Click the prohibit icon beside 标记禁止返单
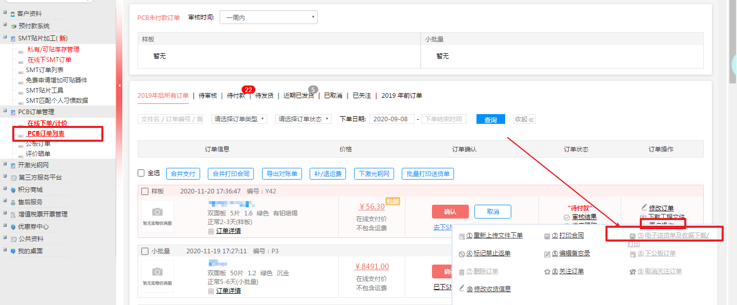737x305 pixels. click(x=462, y=254)
